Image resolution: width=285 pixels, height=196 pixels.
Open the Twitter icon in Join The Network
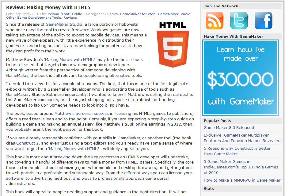click(239, 21)
